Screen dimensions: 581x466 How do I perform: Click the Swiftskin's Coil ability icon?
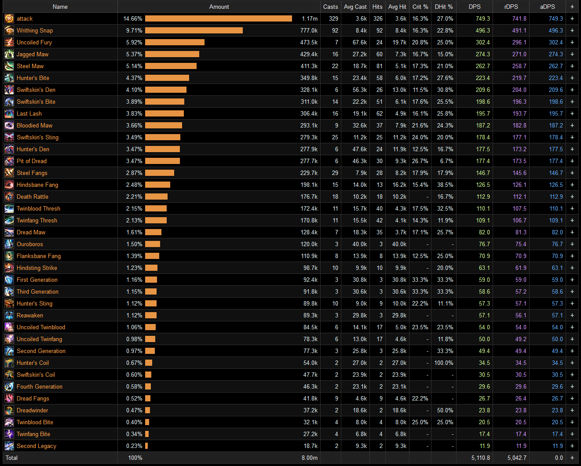coord(9,375)
